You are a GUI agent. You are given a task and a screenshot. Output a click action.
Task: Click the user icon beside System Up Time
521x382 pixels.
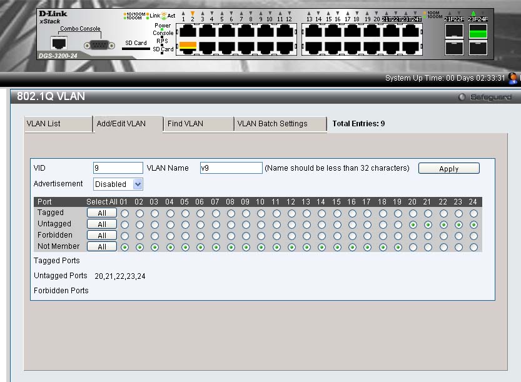coord(513,78)
